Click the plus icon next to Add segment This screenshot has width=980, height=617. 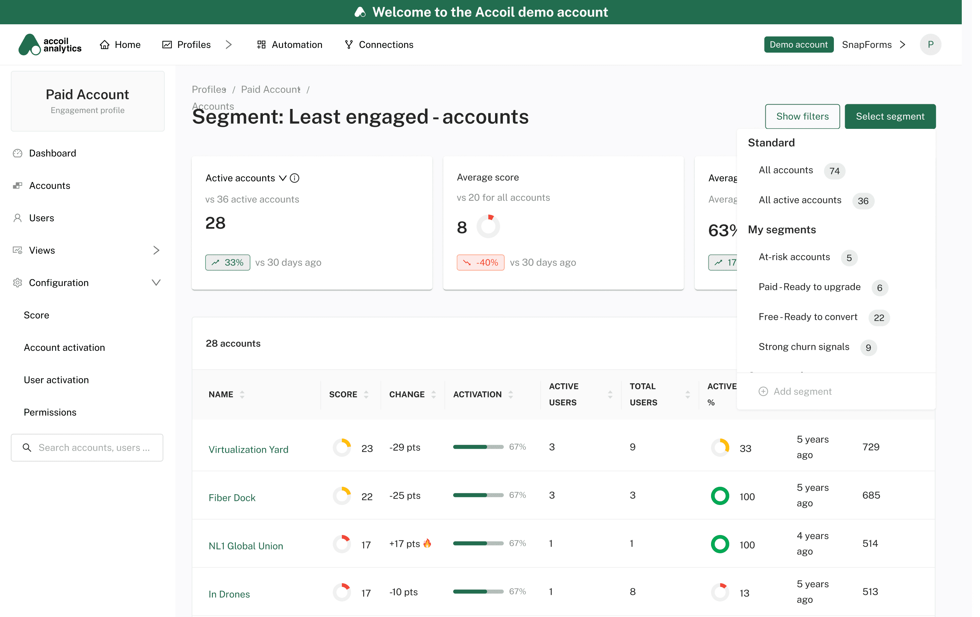click(x=763, y=391)
